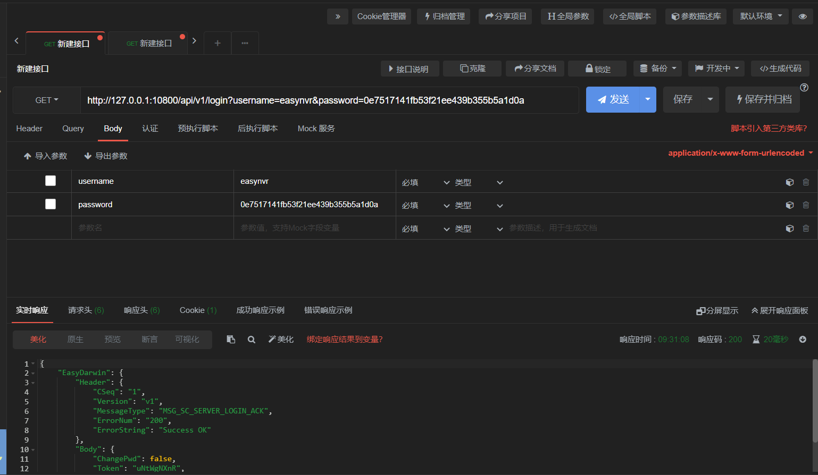Open the 备份 backup dropdown
Screen dimensions: 818x475
(658, 69)
